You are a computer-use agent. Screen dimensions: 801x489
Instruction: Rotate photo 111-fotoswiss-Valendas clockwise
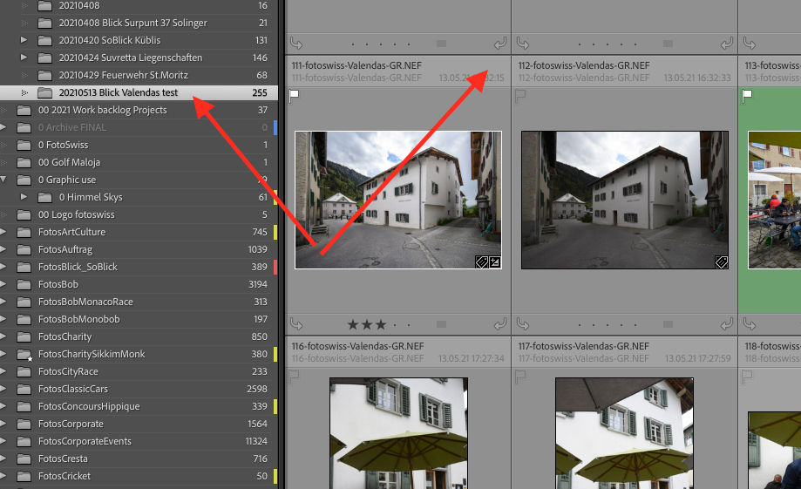pyautogui.click(x=500, y=324)
